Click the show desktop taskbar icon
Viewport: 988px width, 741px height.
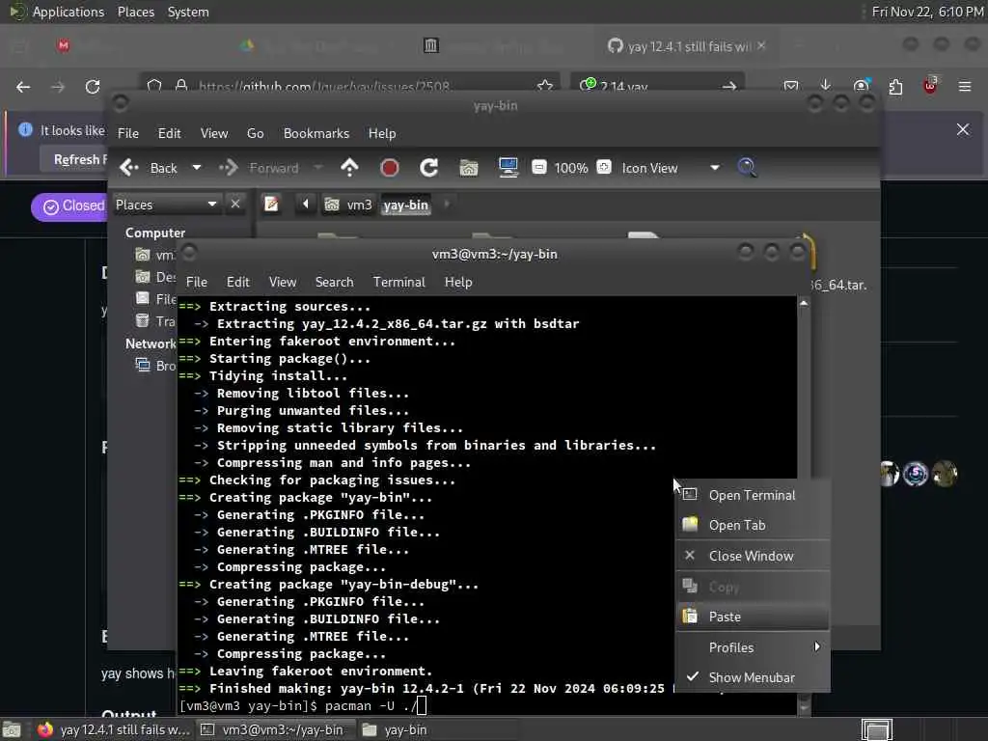(x=12, y=729)
